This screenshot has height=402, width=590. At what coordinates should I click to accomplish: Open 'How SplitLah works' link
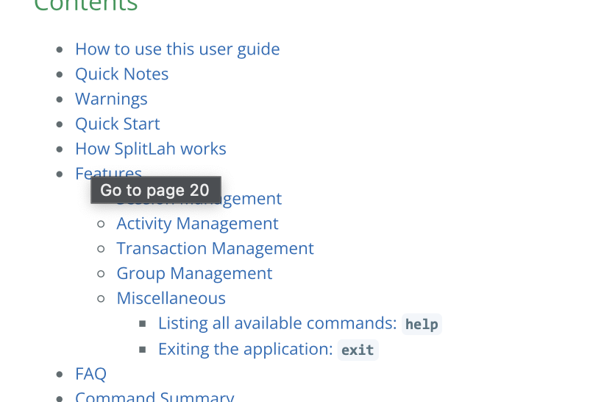pos(151,149)
